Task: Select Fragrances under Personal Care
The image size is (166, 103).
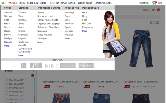Action: 88,27
